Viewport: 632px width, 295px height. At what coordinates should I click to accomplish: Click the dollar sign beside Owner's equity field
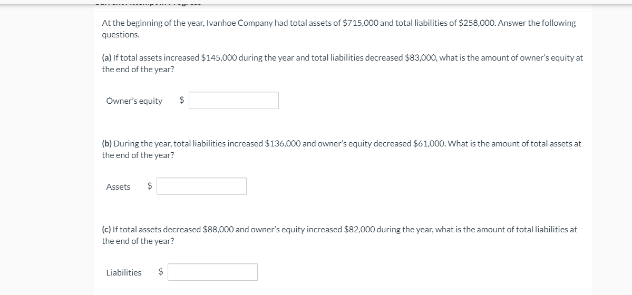tap(181, 100)
